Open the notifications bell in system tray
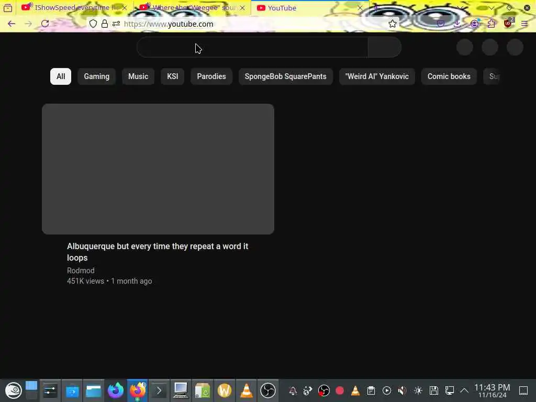Screen dimensions: 536x402 (x=293, y=390)
